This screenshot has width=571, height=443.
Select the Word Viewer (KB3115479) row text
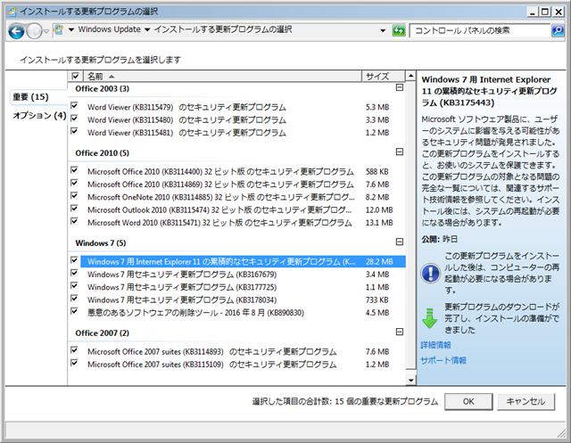[186, 107]
